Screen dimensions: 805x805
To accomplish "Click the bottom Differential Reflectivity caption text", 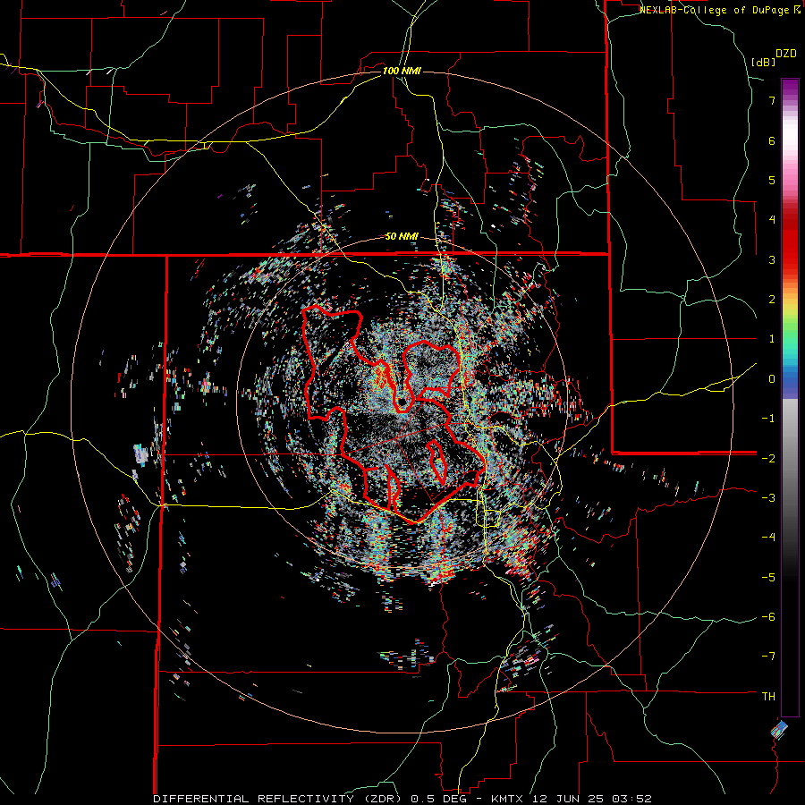I will pos(402,799).
